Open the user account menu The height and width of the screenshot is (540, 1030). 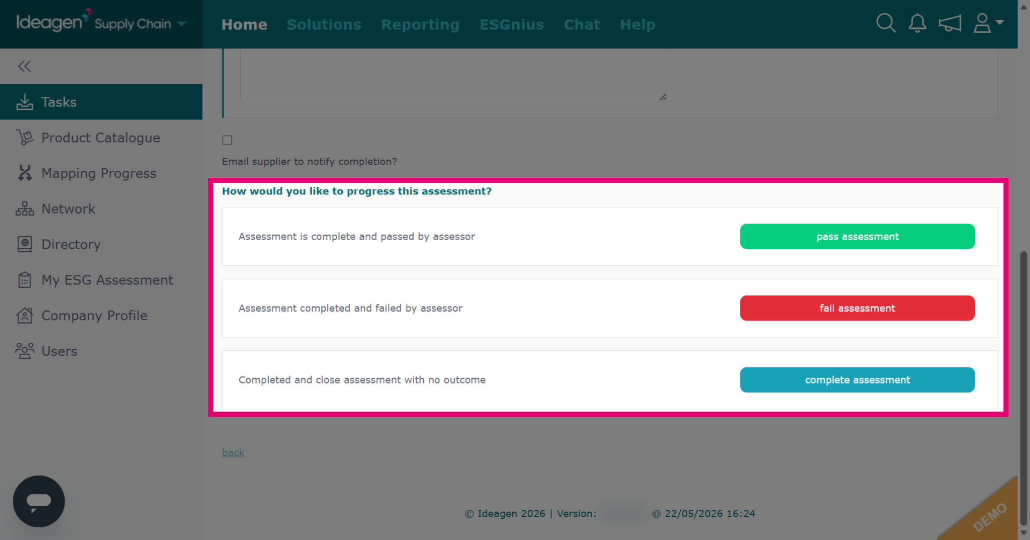click(988, 23)
